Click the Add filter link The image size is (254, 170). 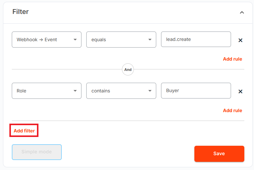(24, 131)
